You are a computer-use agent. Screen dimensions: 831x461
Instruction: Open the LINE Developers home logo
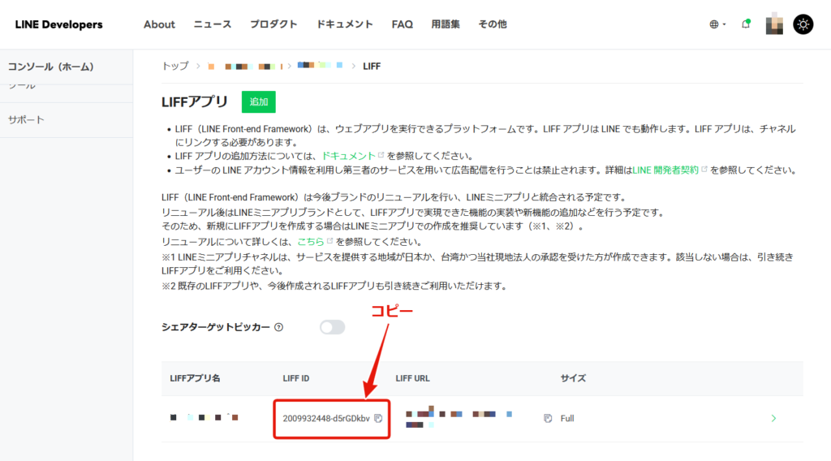pyautogui.click(x=58, y=24)
